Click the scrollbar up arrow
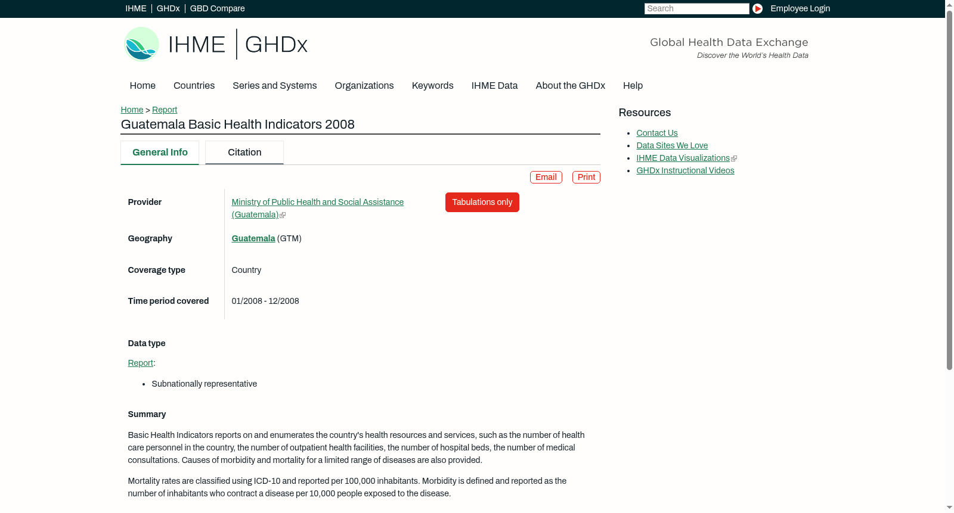This screenshot has width=954, height=513. (x=949, y=4)
